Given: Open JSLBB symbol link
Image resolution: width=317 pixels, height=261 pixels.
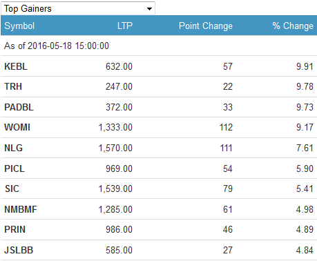Looking at the screenshot, I should [19, 250].
